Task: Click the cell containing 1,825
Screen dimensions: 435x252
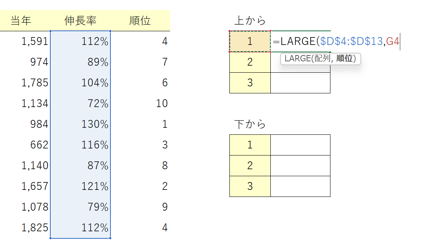Action: tap(35, 228)
